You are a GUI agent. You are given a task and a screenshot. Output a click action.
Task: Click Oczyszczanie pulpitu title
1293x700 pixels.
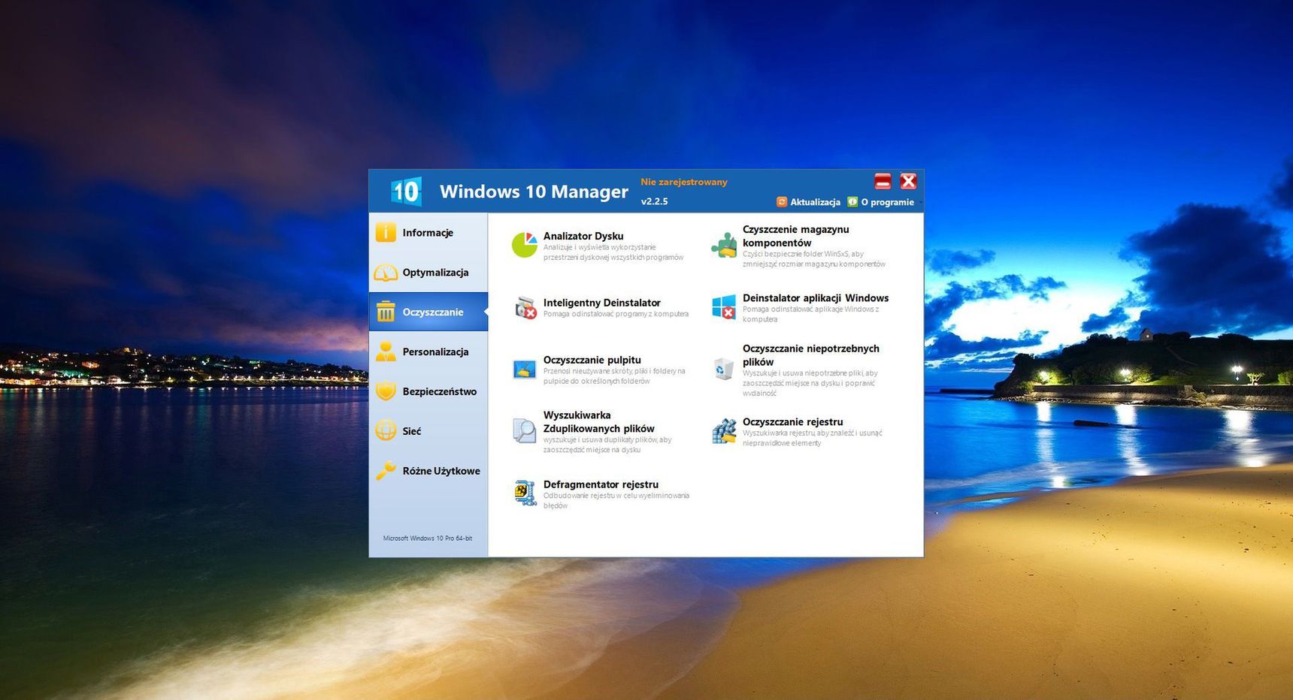592,360
